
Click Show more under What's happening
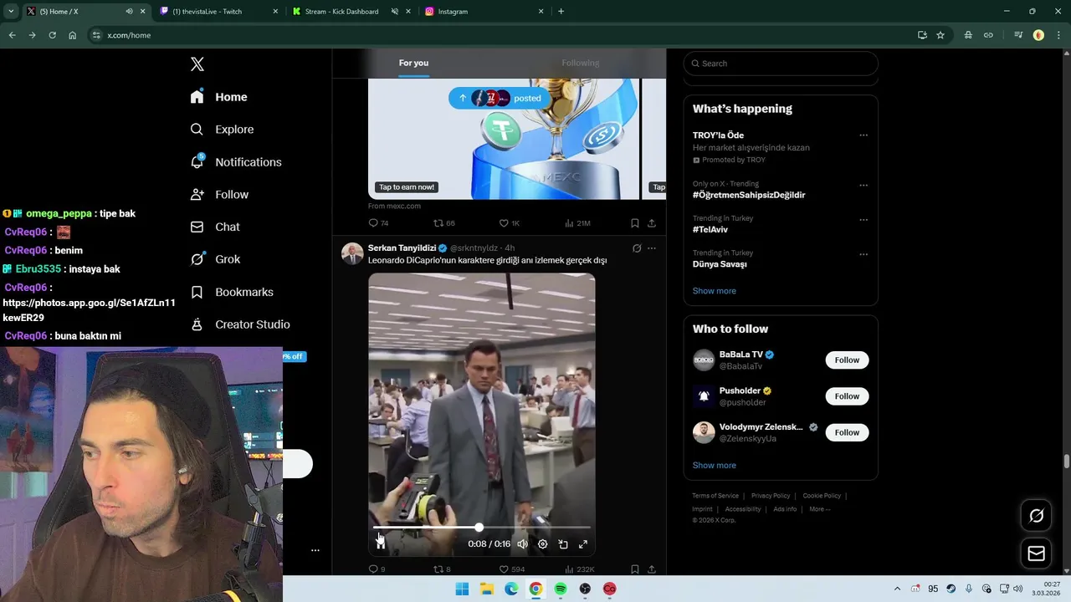715,291
